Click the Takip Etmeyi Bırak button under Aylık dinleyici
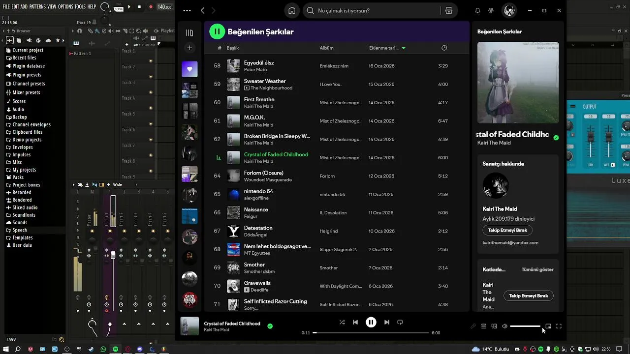630x354 pixels. (507, 230)
